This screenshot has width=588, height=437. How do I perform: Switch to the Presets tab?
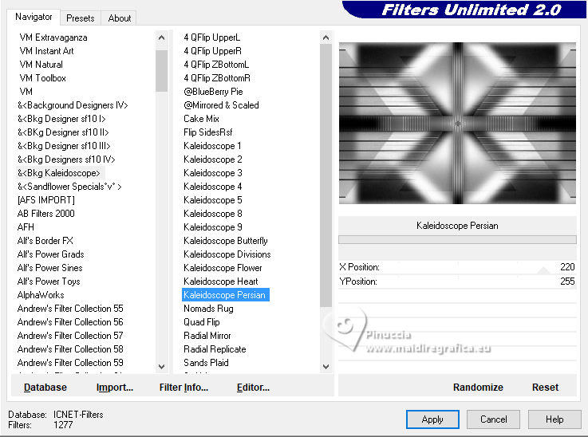tap(81, 18)
